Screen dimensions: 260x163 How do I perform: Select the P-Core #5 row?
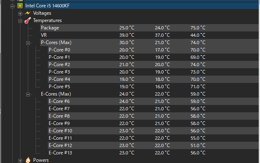[x=153, y=87]
